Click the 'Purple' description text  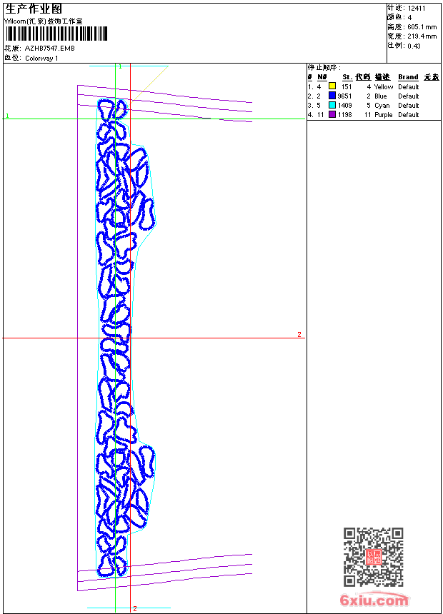[383, 115]
